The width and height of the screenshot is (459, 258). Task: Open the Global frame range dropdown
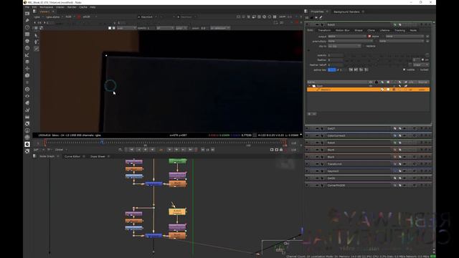(60, 150)
